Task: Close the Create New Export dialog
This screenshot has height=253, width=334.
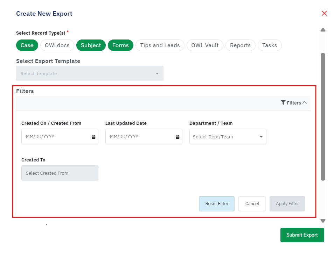Action: click(324, 13)
